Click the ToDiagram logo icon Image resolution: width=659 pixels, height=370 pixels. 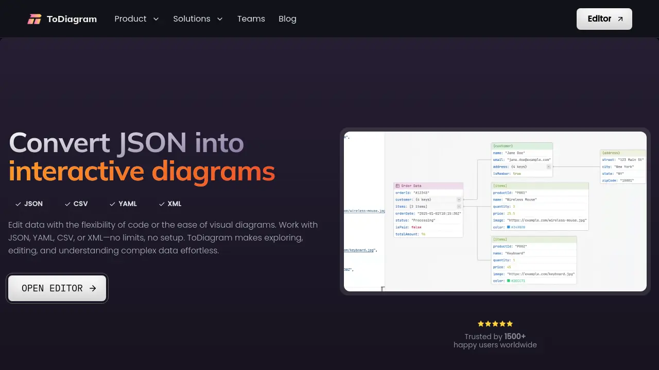pos(34,19)
